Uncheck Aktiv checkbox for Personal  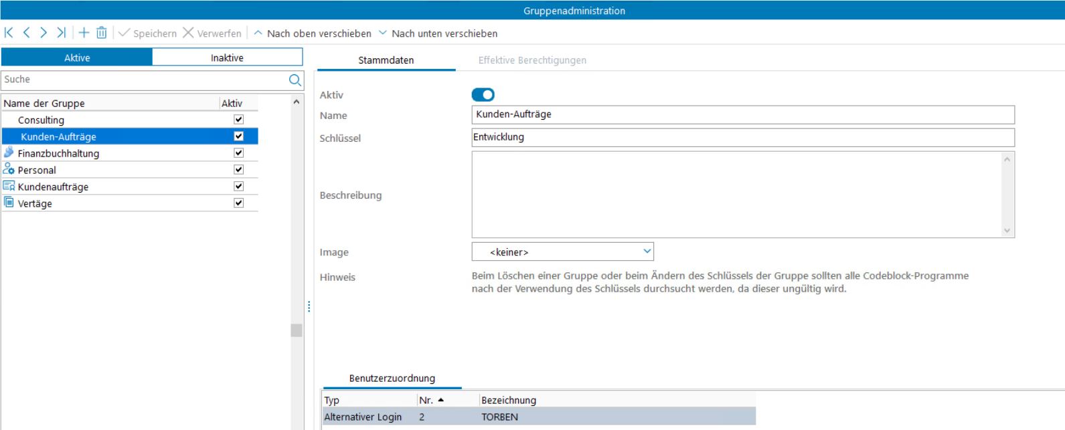coord(238,170)
